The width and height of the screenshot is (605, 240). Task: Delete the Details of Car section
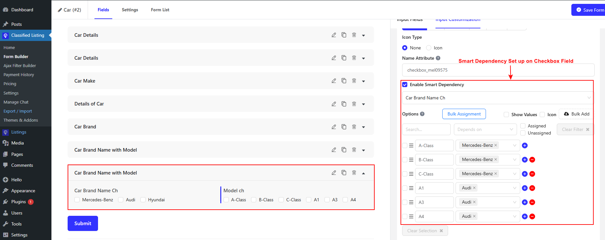pyautogui.click(x=354, y=104)
